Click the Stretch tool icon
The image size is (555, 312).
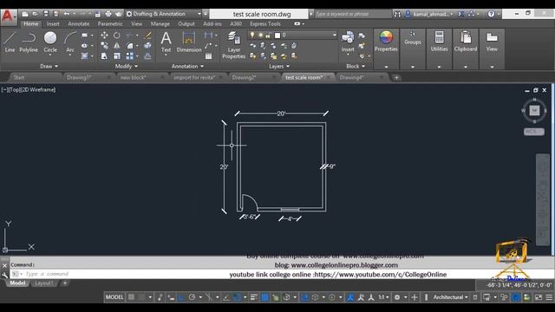click(104, 55)
